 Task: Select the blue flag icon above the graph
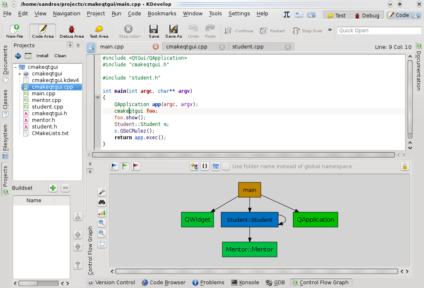point(114,166)
